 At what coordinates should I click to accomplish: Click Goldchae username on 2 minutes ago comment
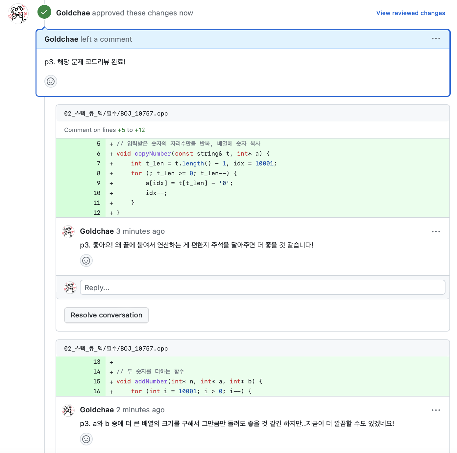(x=97, y=410)
